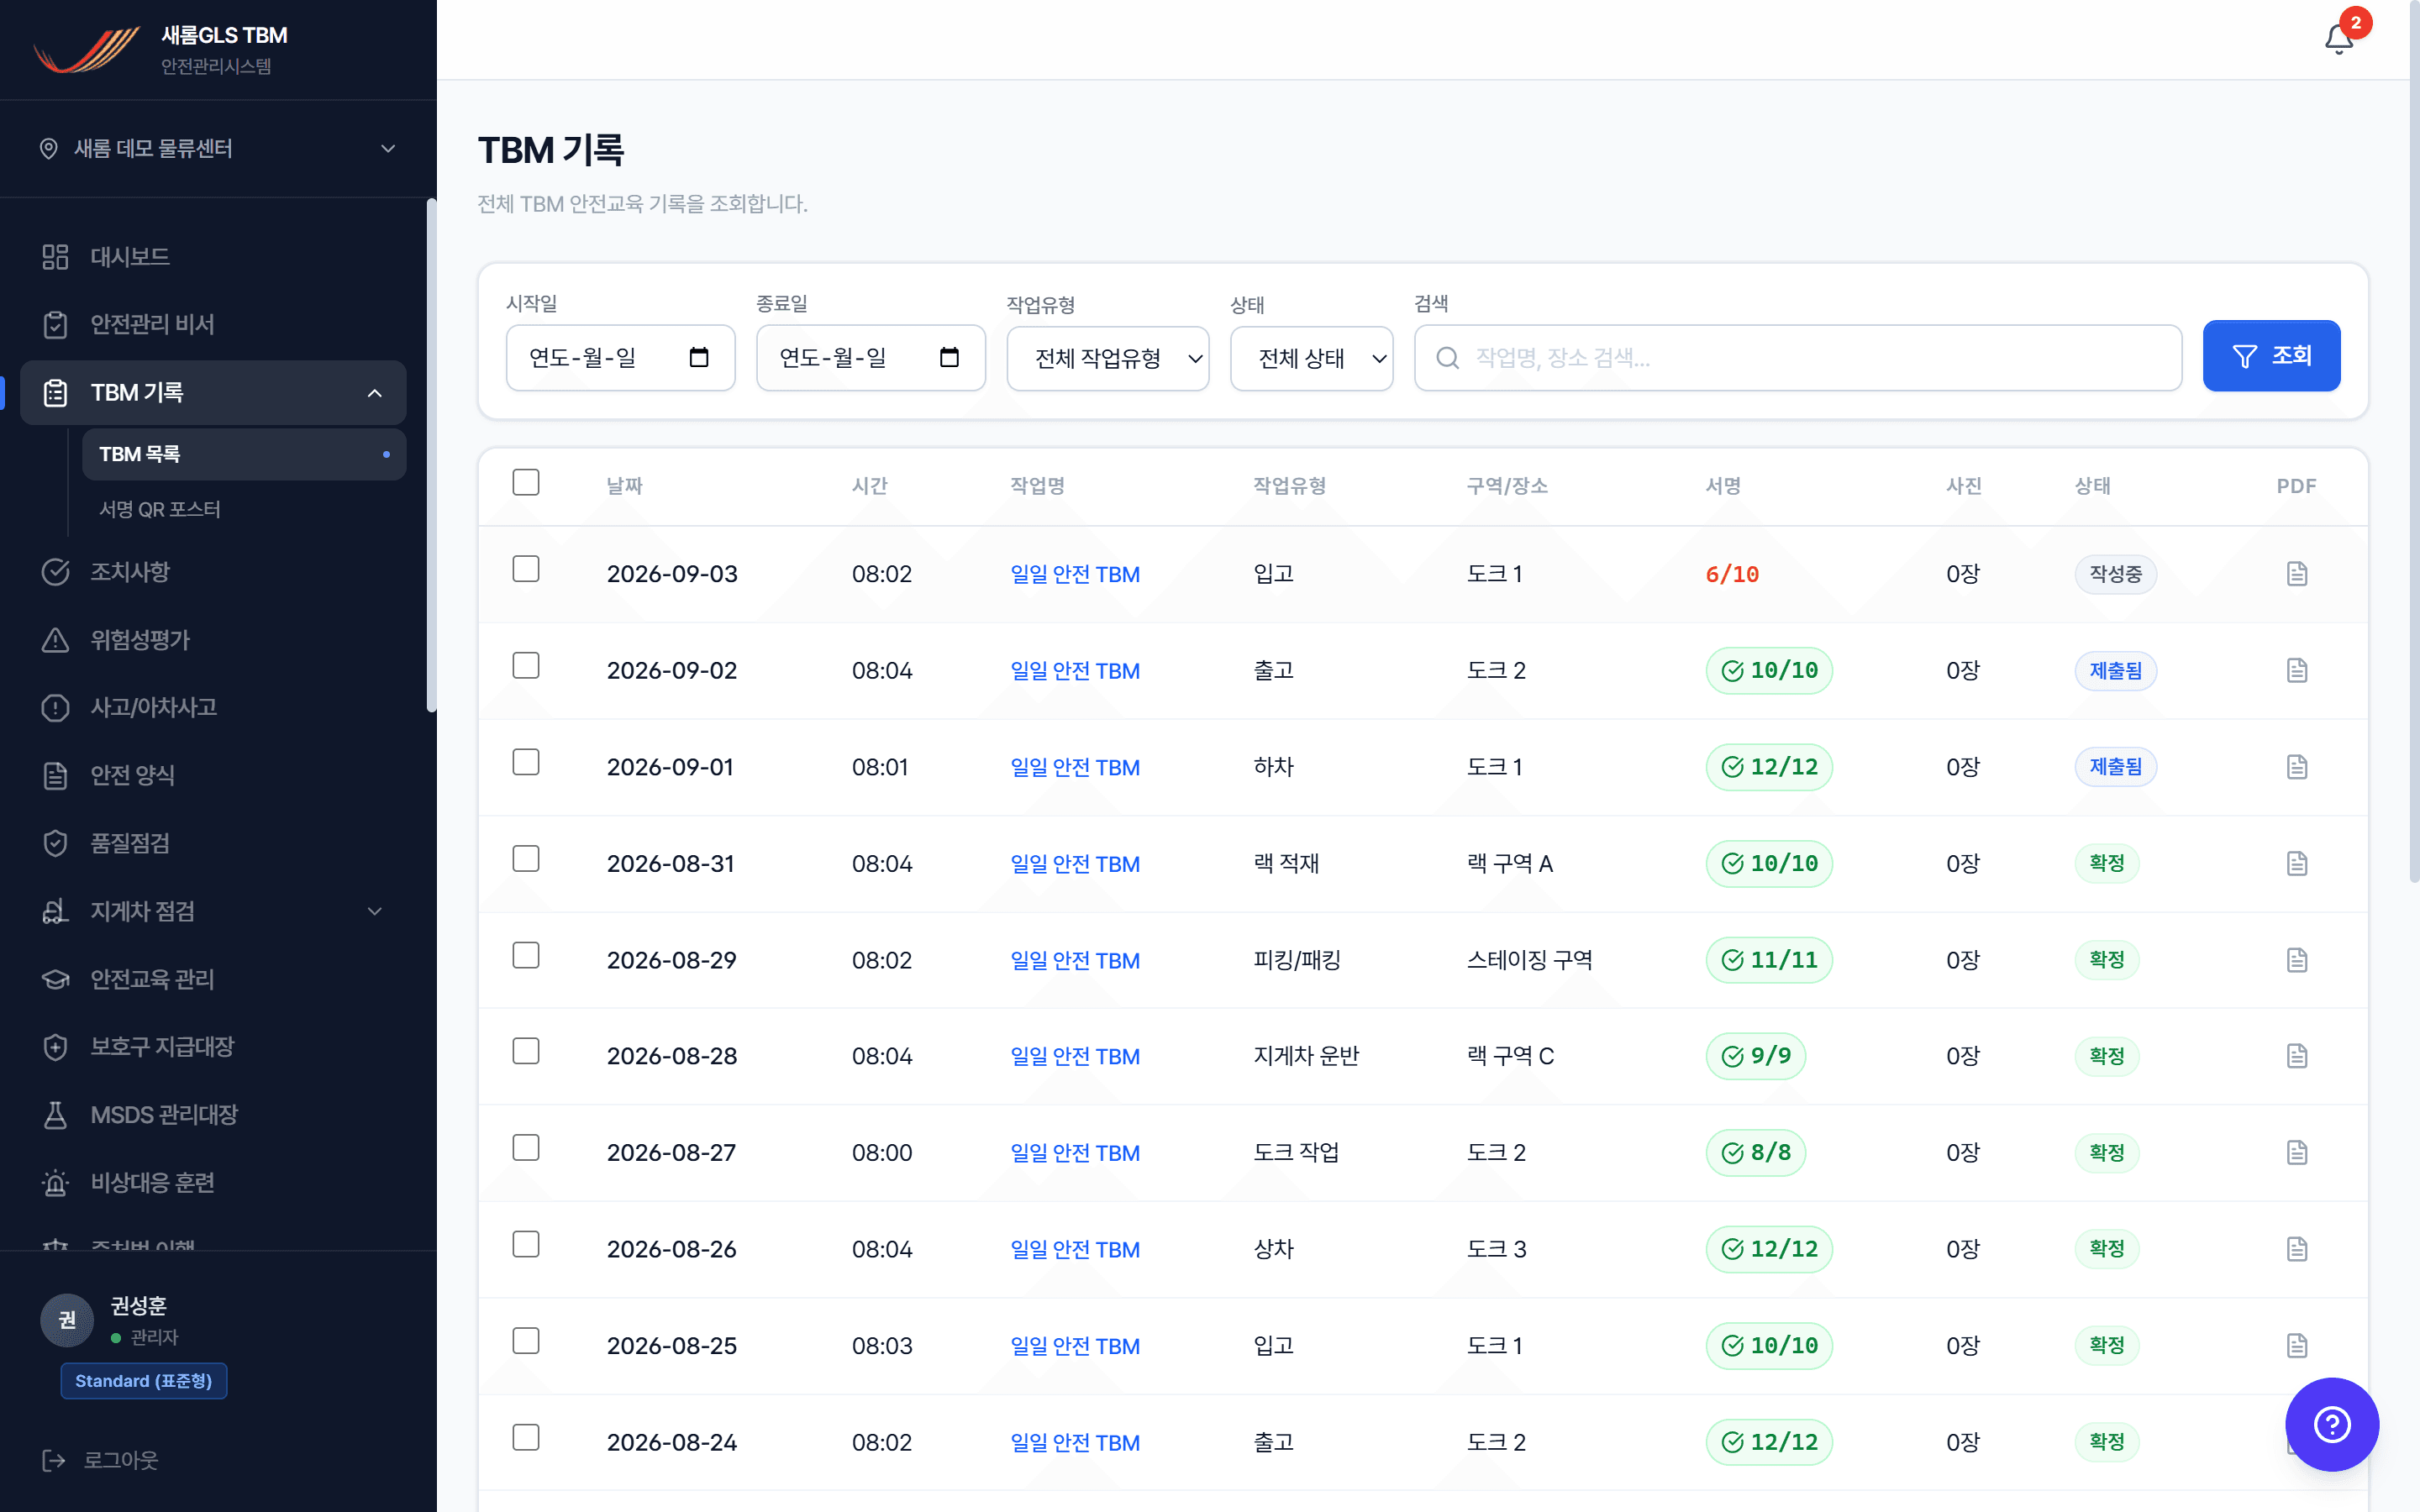Check the 2026-09-02 row checkbox
This screenshot has height=1512, width=2420.
tap(526, 665)
